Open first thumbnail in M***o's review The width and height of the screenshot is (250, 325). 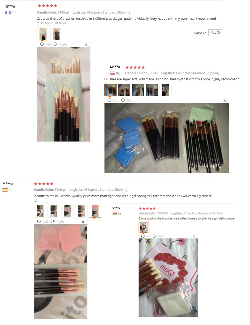click(x=40, y=211)
